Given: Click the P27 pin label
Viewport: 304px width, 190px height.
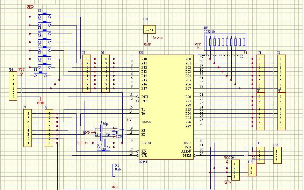Looking at the screenshot, I should 188,126.
